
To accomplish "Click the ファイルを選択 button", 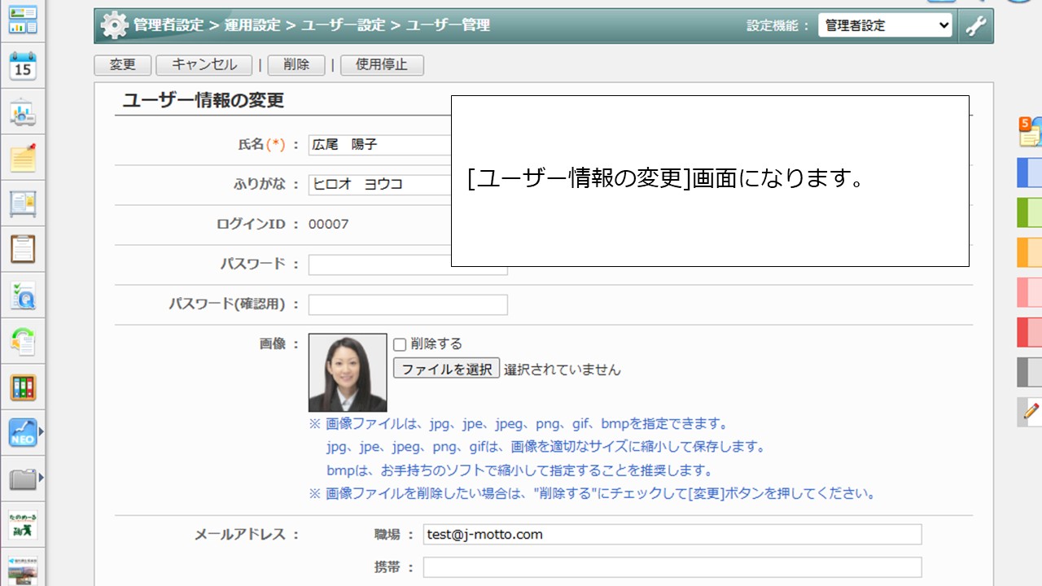I will point(446,369).
